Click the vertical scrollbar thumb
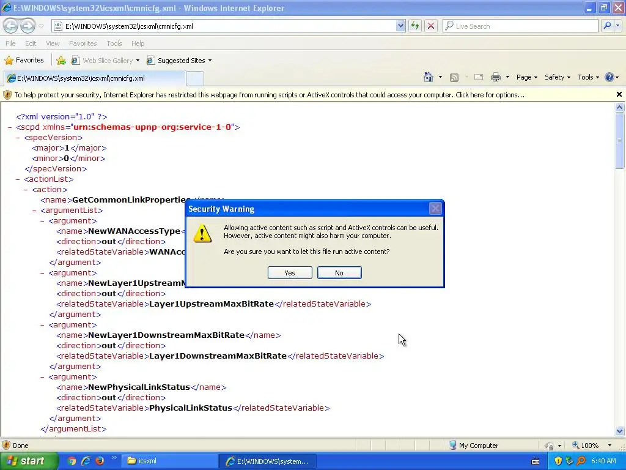The height and width of the screenshot is (470, 626). tap(620, 140)
